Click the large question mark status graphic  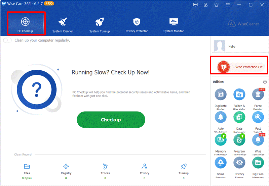pyautogui.click(x=37, y=89)
